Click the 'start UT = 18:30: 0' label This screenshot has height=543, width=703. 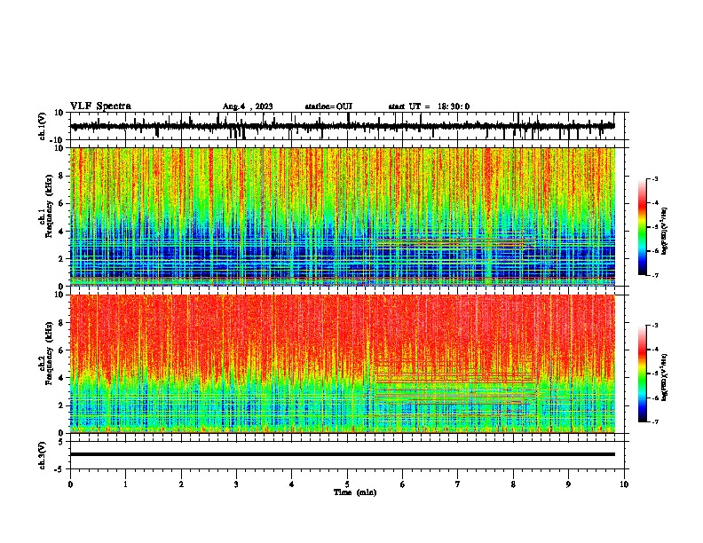[x=429, y=106]
